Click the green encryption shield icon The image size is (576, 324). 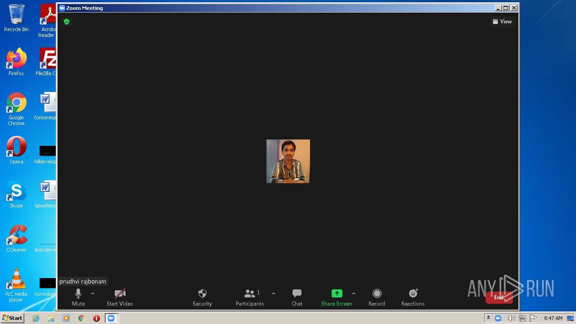click(67, 22)
